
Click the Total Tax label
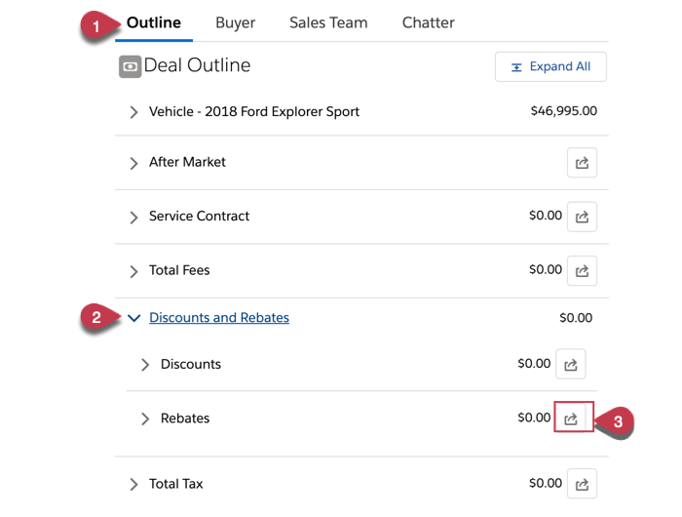coord(175,484)
